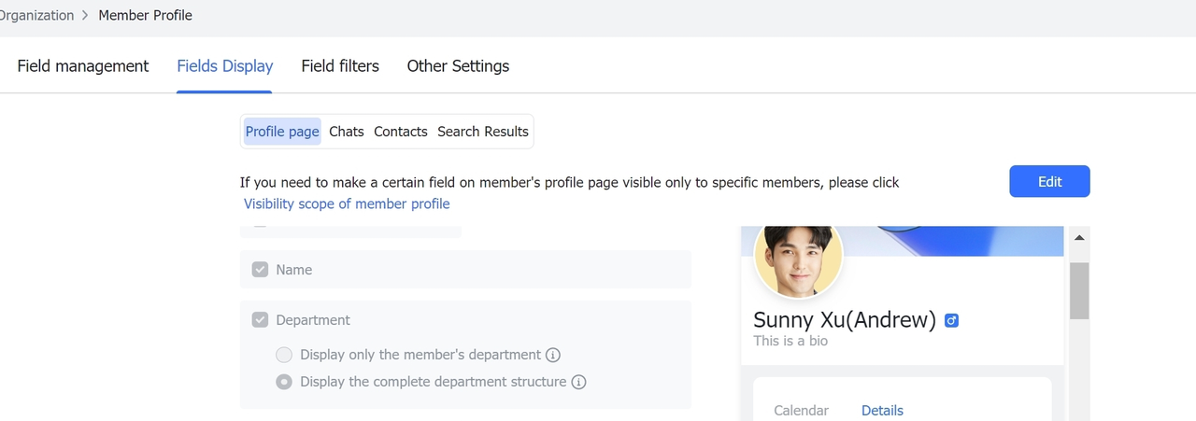The width and height of the screenshot is (1196, 421).
Task: Click the Calendar tab in profile preview
Action: (801, 411)
